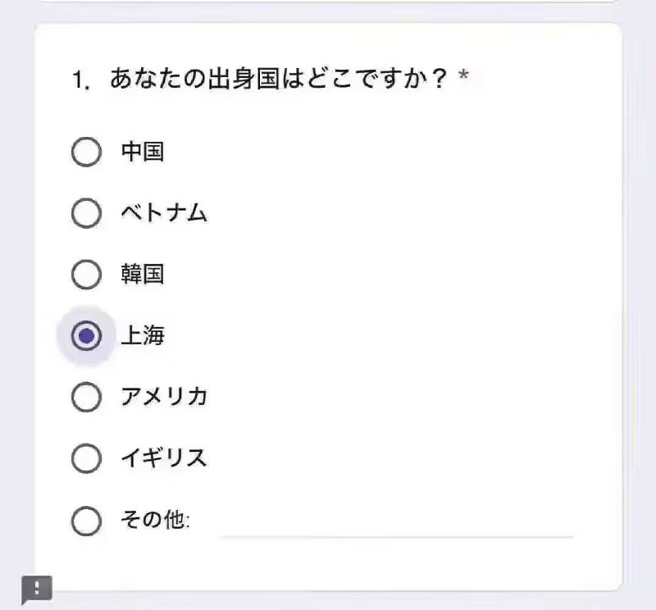656x610 pixels.
Task: Choose the その他 radio button
Action: (87, 521)
